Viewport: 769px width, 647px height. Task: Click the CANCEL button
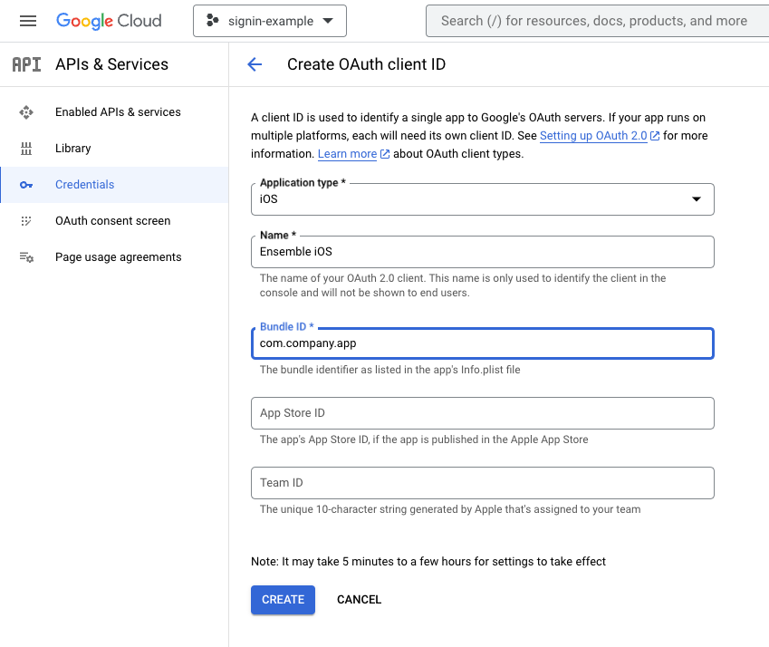(x=359, y=599)
